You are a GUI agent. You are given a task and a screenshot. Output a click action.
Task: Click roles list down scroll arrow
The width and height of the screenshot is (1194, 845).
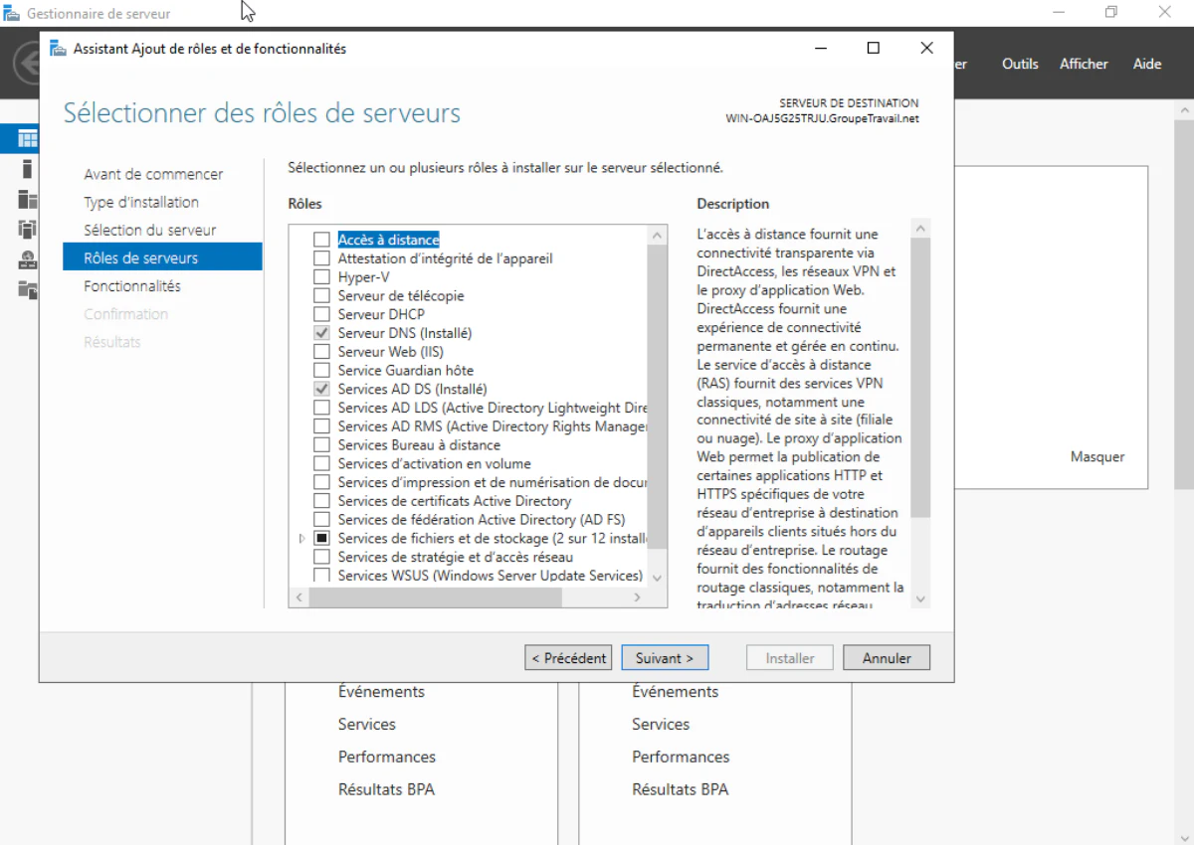tap(657, 578)
